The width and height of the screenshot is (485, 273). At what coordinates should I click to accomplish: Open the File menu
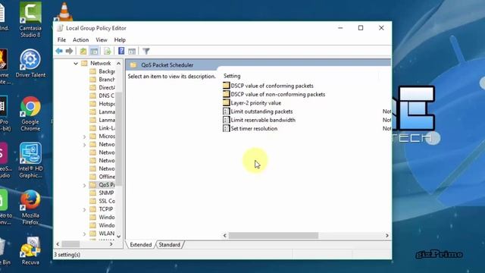61,40
